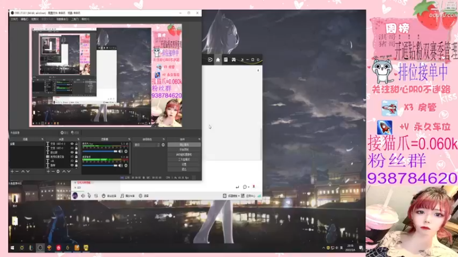Screen dimensions: 458x257
Task: Open scene transition gear properties
Action: point(163,145)
